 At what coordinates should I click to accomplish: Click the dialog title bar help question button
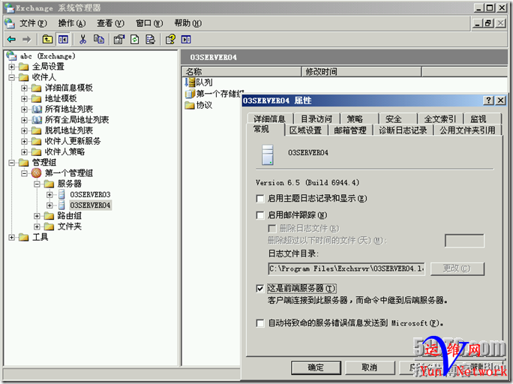(488, 100)
